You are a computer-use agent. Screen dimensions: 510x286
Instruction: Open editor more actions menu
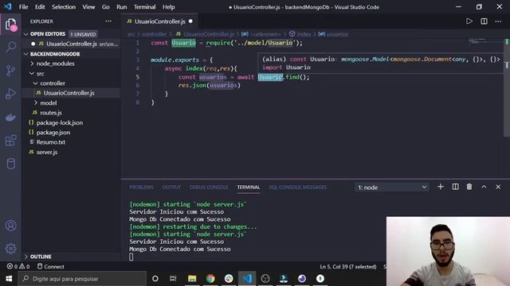pos(498,21)
